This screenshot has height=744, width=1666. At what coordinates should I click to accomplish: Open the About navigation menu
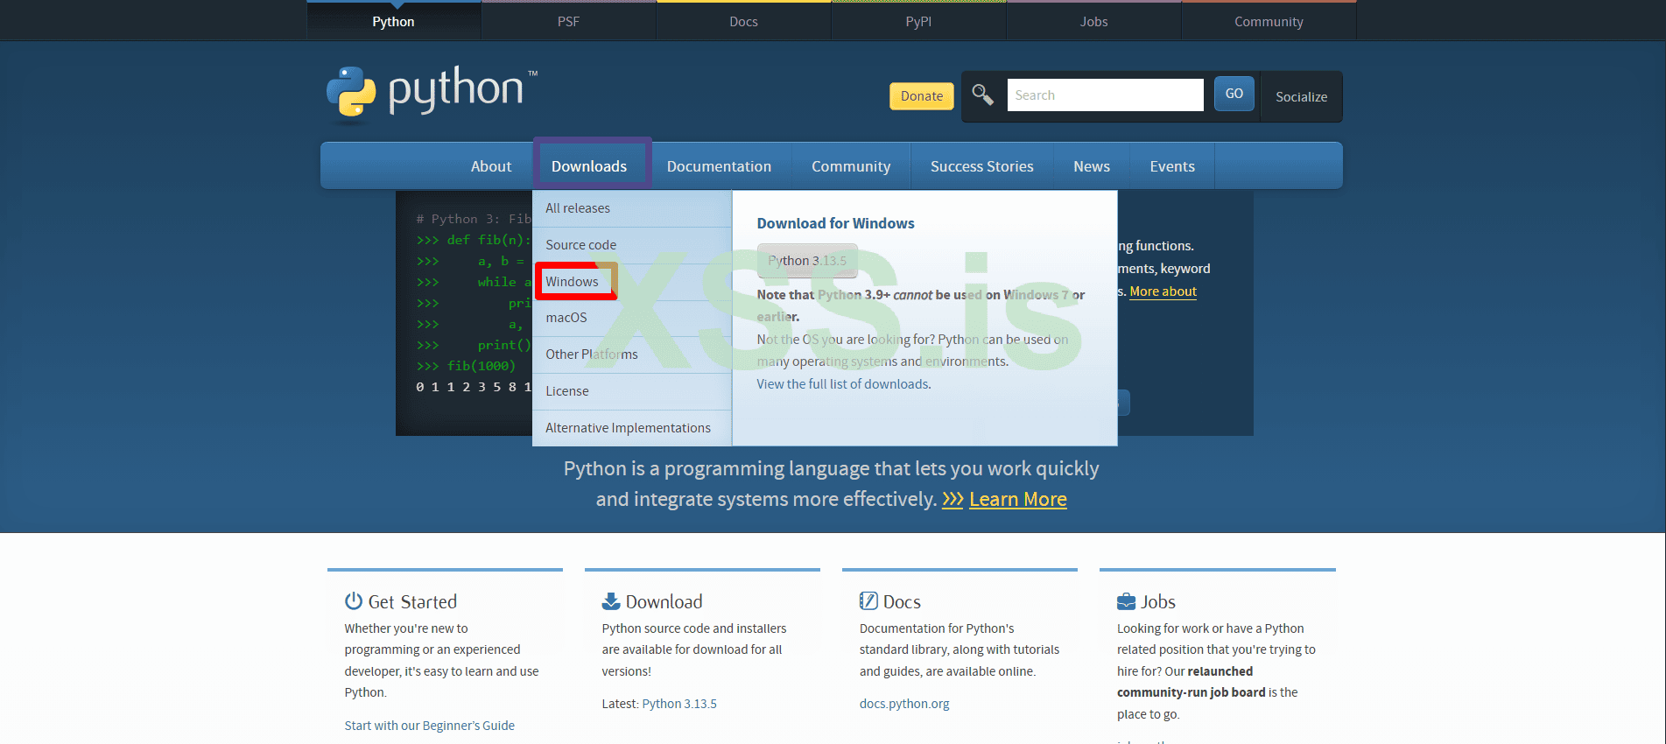(491, 166)
